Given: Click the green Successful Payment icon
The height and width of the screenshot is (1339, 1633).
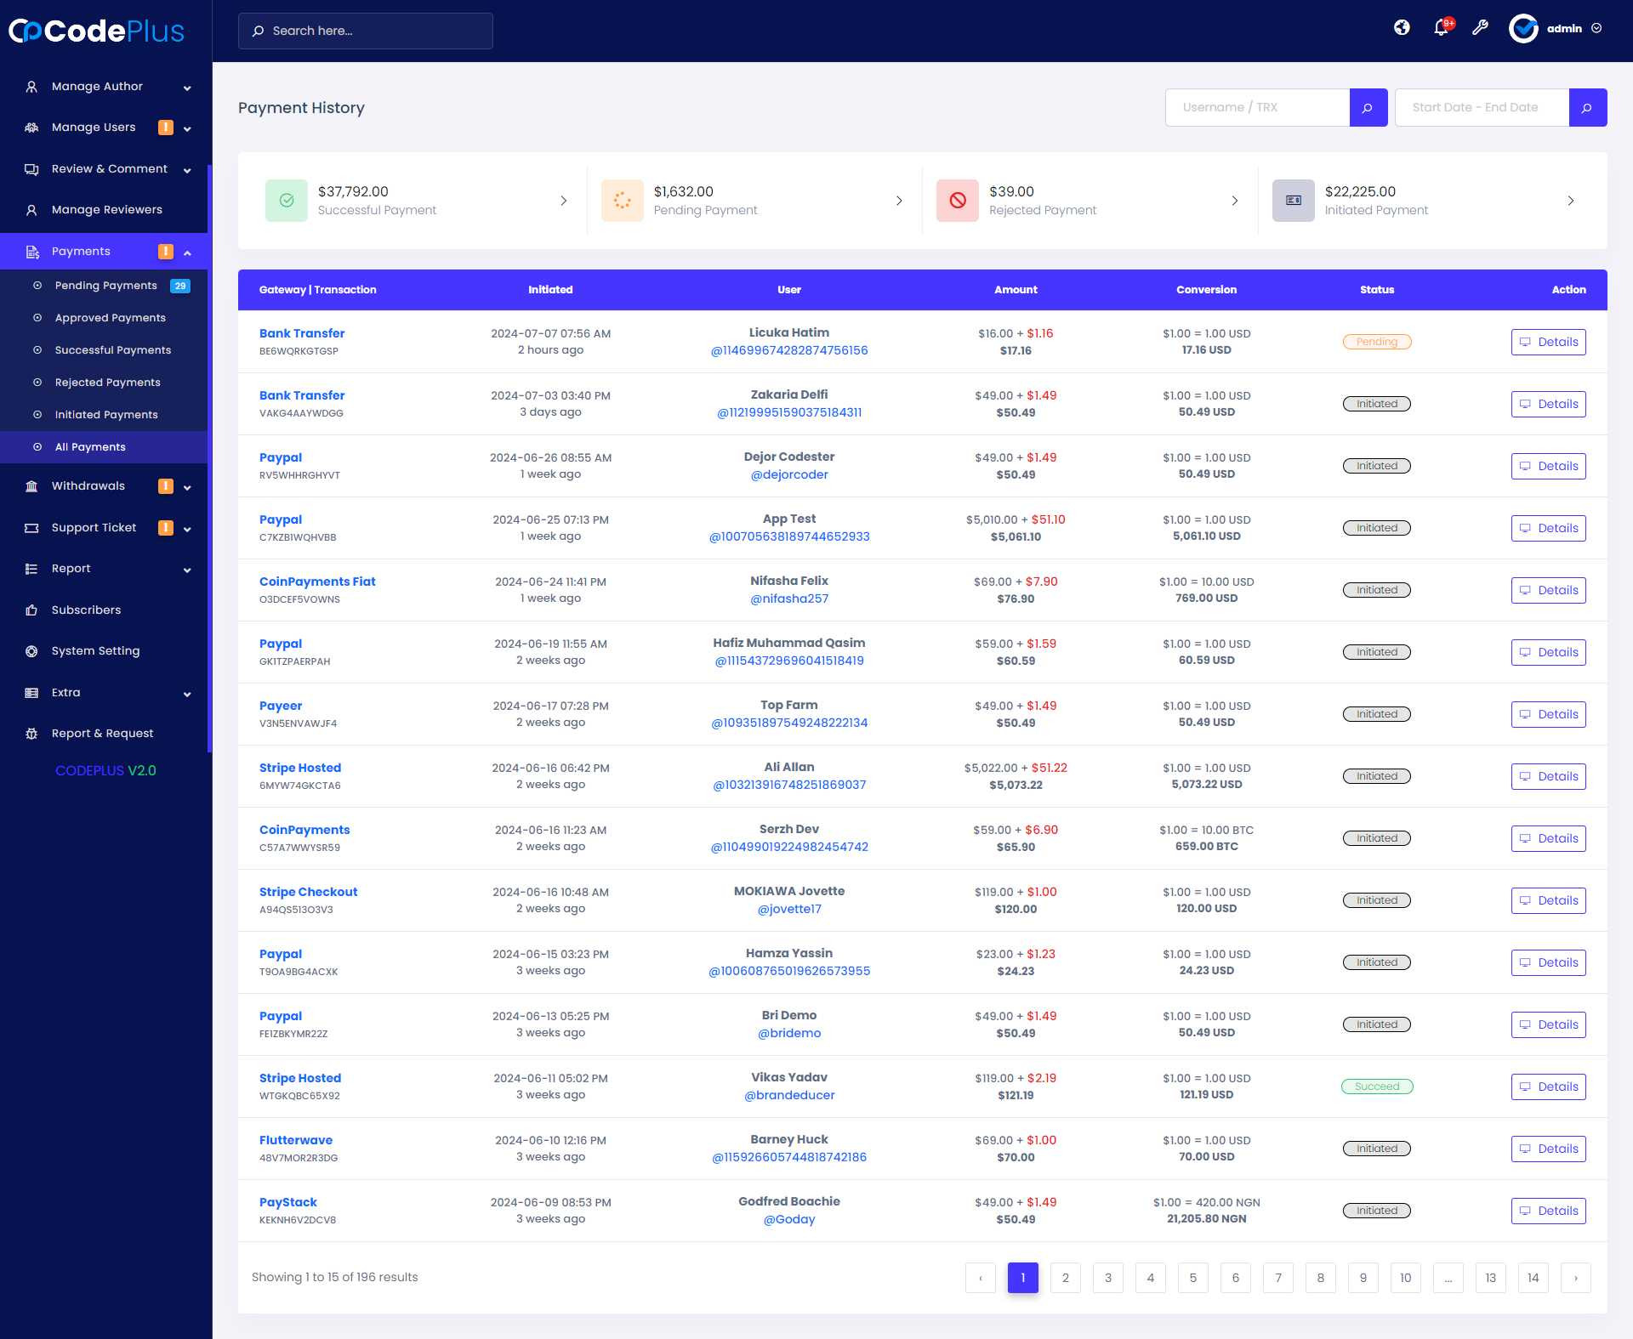Looking at the screenshot, I should pyautogui.click(x=287, y=201).
